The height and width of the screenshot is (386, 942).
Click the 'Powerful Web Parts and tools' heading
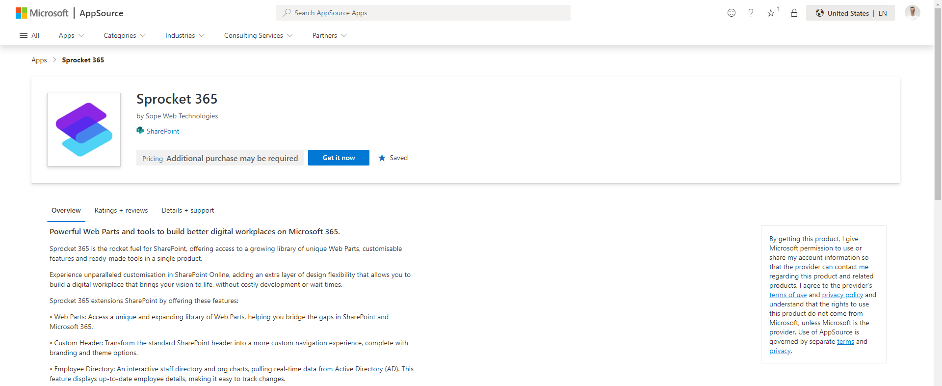point(195,231)
